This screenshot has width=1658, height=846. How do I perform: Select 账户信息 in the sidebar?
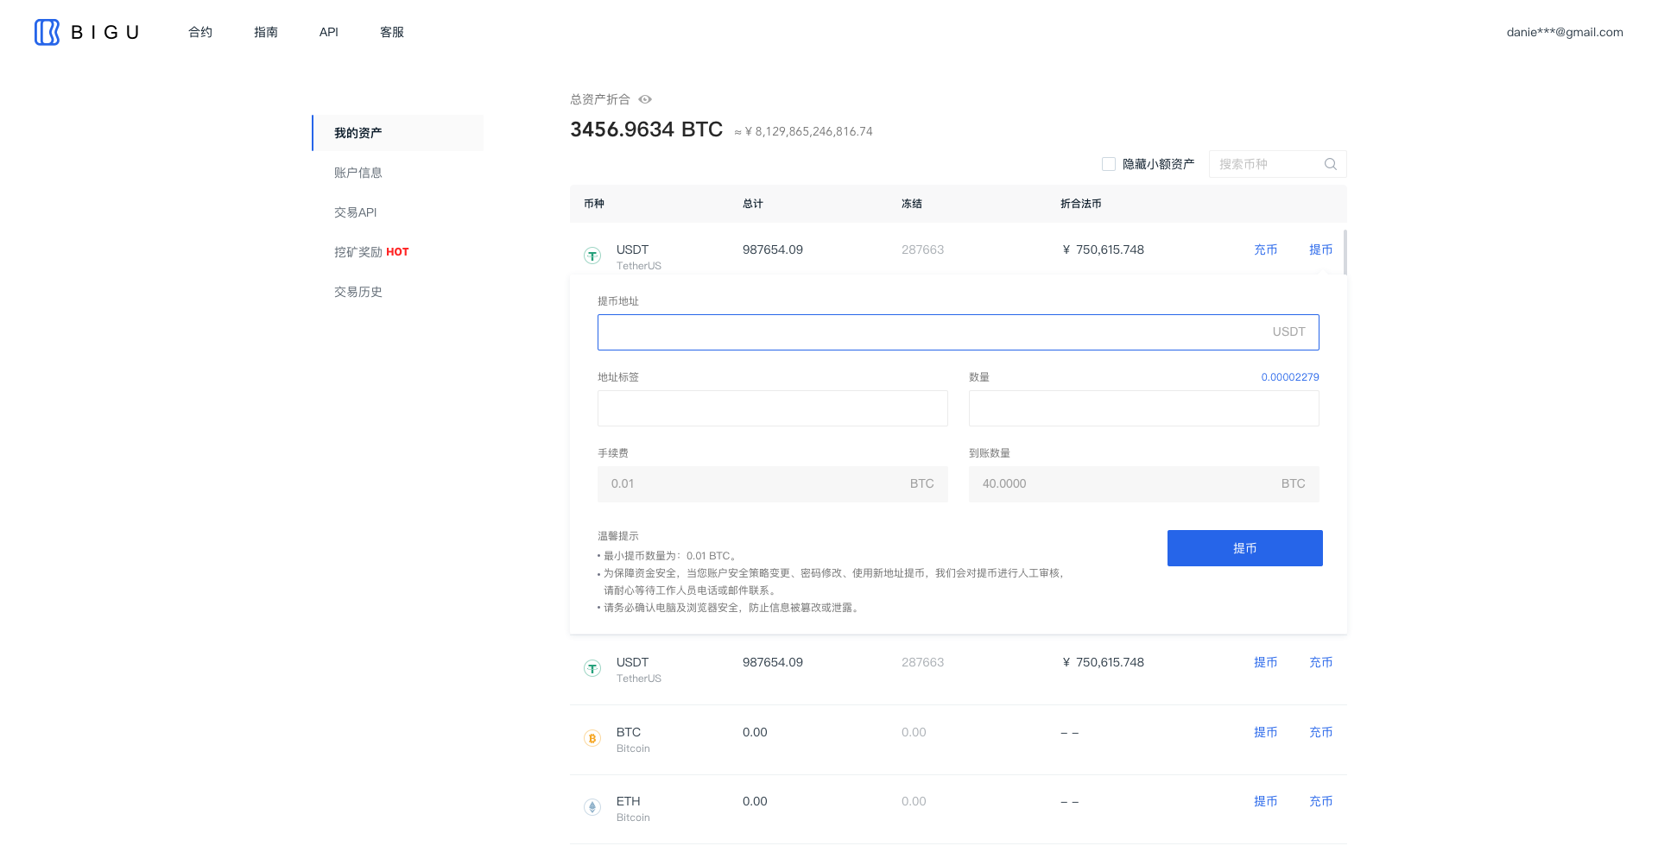[x=358, y=173]
